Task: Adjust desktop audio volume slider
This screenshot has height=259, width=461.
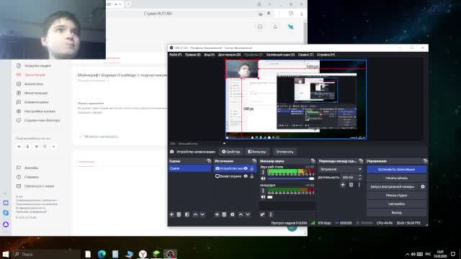Action: tap(290, 178)
